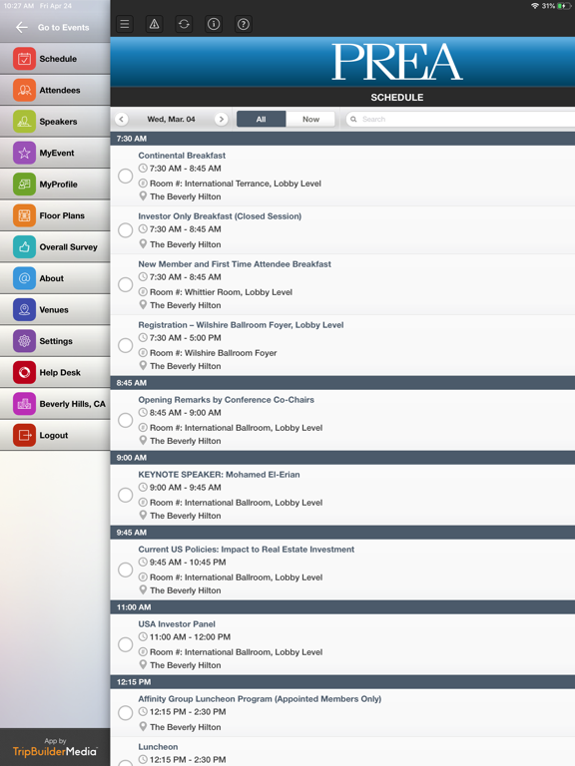Click the red Schedule calendar icon
Viewport: 575px width, 766px height.
pos(24,59)
